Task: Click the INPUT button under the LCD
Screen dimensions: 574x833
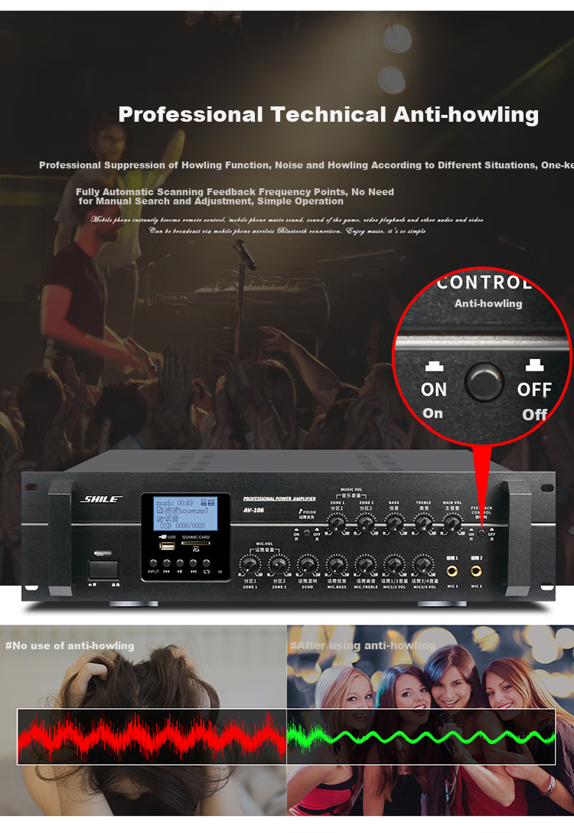Action: coord(153,563)
